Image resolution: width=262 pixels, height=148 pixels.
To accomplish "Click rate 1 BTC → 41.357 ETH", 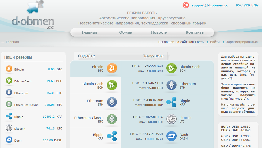I will click(147, 83).
